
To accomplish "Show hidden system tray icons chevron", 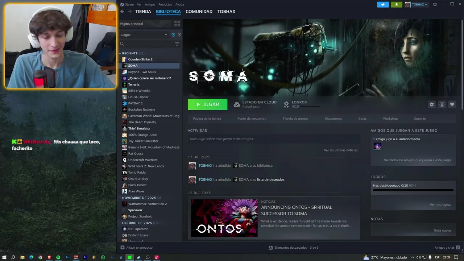I will click(412, 257).
